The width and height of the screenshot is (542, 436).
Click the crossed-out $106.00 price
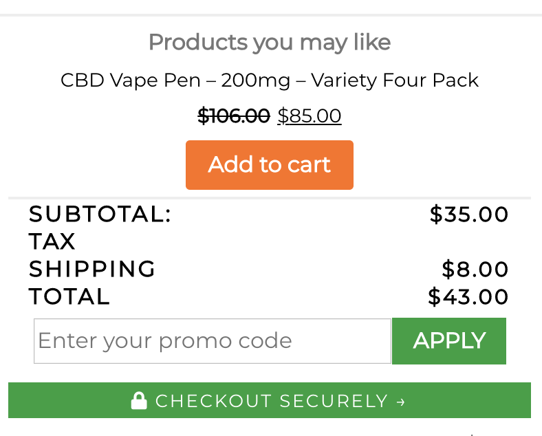point(233,116)
